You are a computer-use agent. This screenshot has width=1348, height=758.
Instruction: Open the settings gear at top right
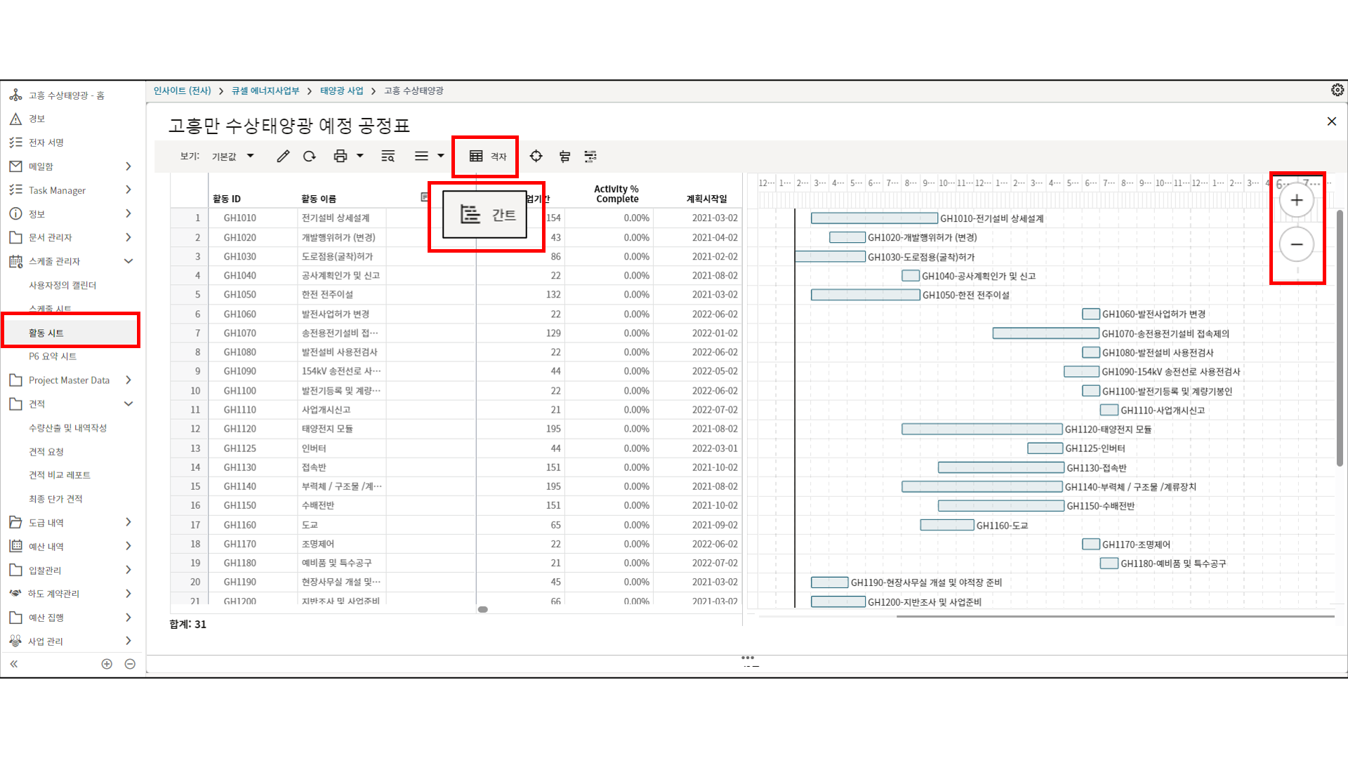tap(1337, 90)
